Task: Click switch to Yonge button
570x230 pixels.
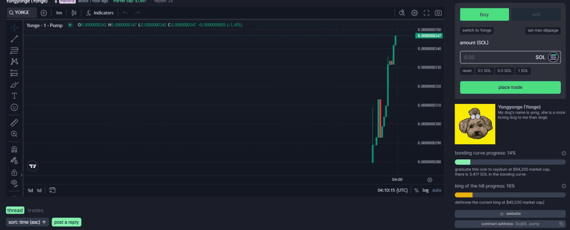Action: (x=476, y=30)
